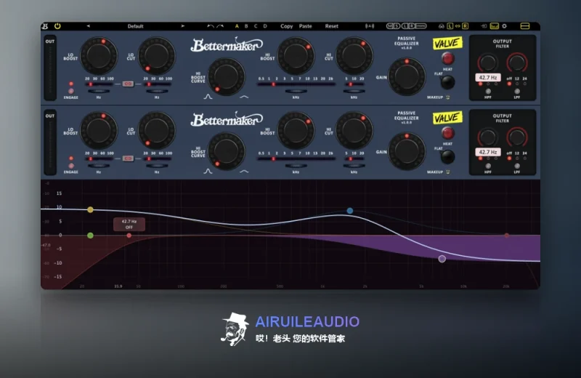Select the M (mid) channel mode button
The width and height of the screenshot is (581, 378).
click(x=389, y=26)
